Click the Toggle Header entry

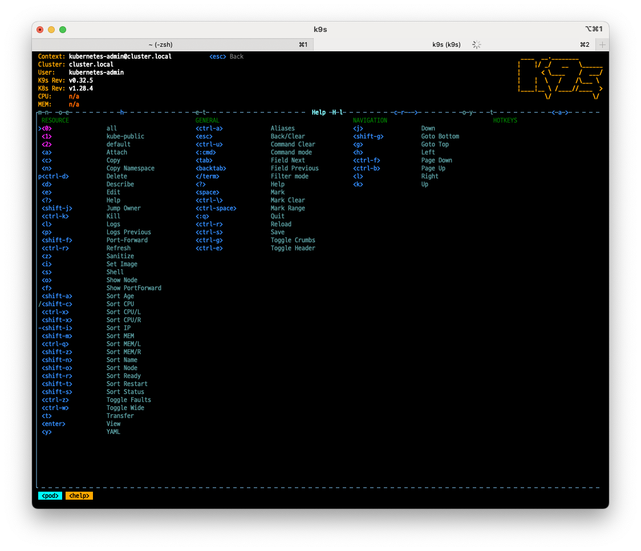[x=293, y=248]
